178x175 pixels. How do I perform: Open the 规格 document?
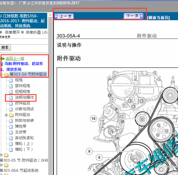coord(19,80)
